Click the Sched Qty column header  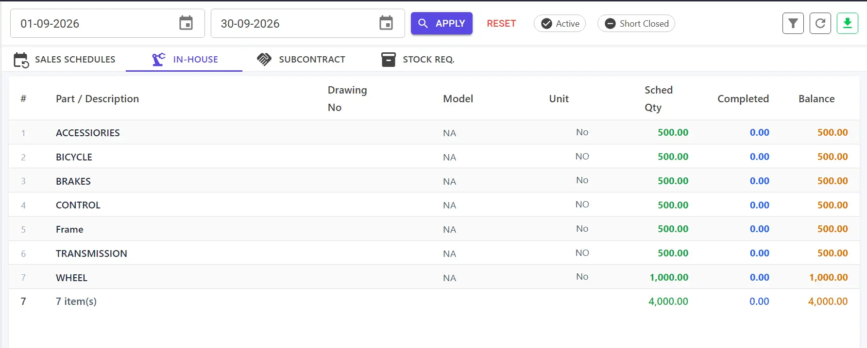(659, 99)
